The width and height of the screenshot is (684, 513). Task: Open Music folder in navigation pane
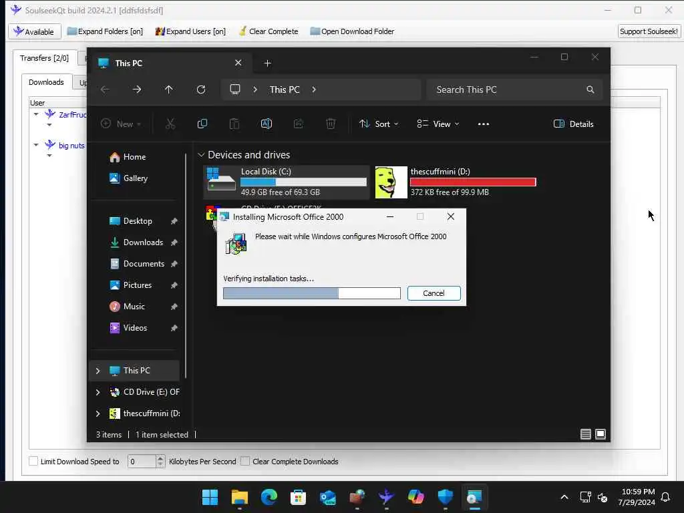(x=134, y=306)
